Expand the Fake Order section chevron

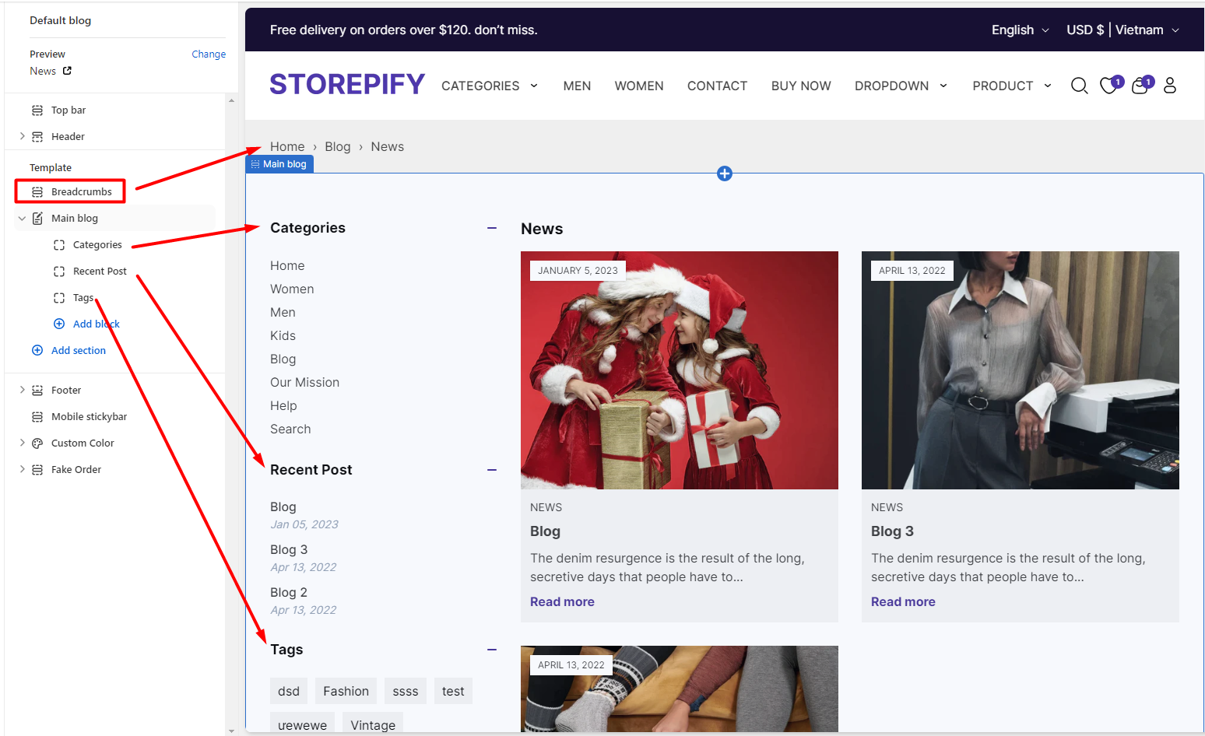(x=22, y=469)
